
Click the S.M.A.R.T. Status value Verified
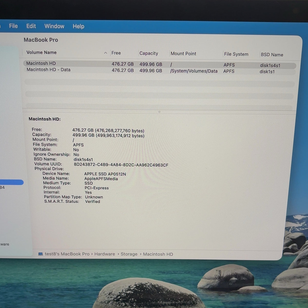93,201
